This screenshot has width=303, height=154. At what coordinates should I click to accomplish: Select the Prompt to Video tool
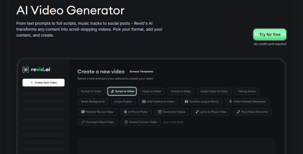(91, 91)
